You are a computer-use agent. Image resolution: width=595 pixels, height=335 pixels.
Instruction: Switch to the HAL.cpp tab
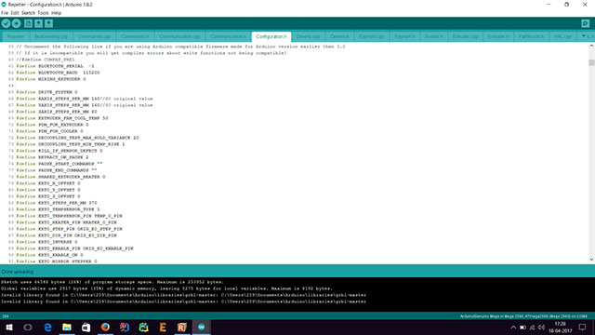click(x=562, y=37)
